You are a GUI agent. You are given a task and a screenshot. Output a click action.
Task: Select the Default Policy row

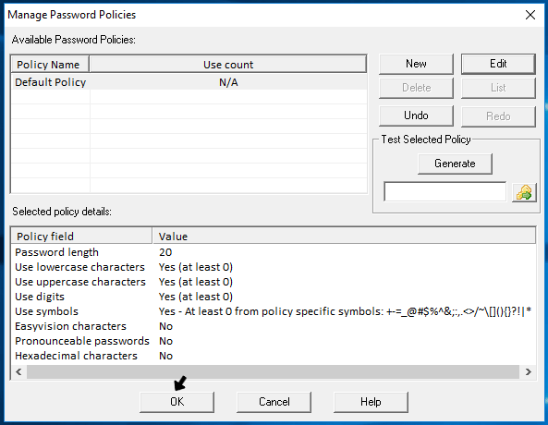tap(189, 82)
